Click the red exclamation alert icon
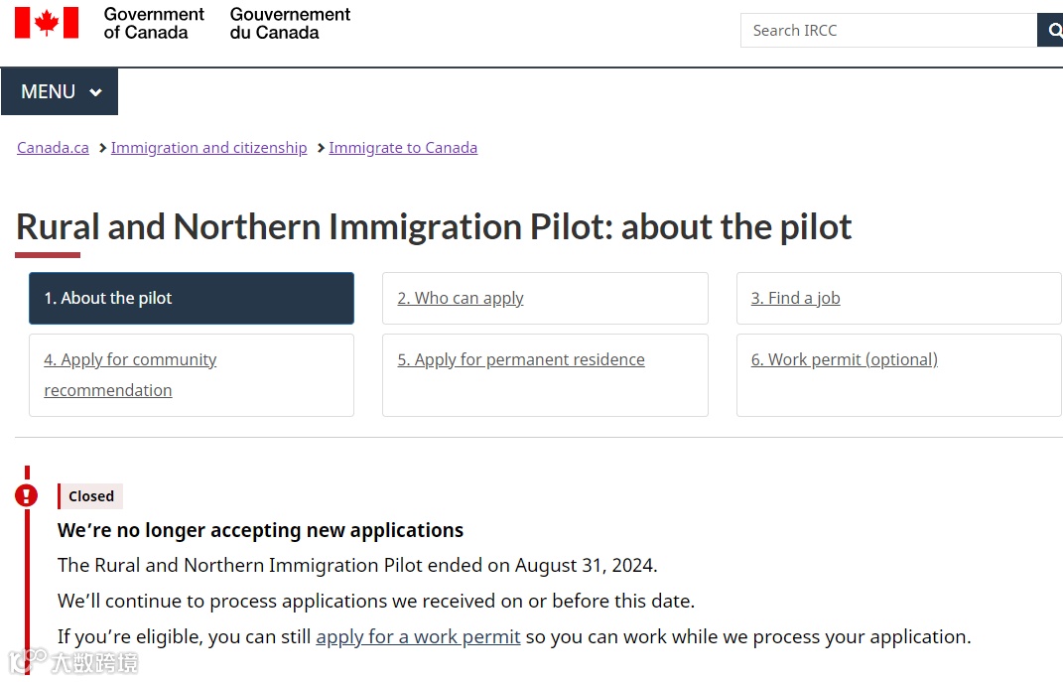The height and width of the screenshot is (682, 1063). pyautogui.click(x=27, y=494)
